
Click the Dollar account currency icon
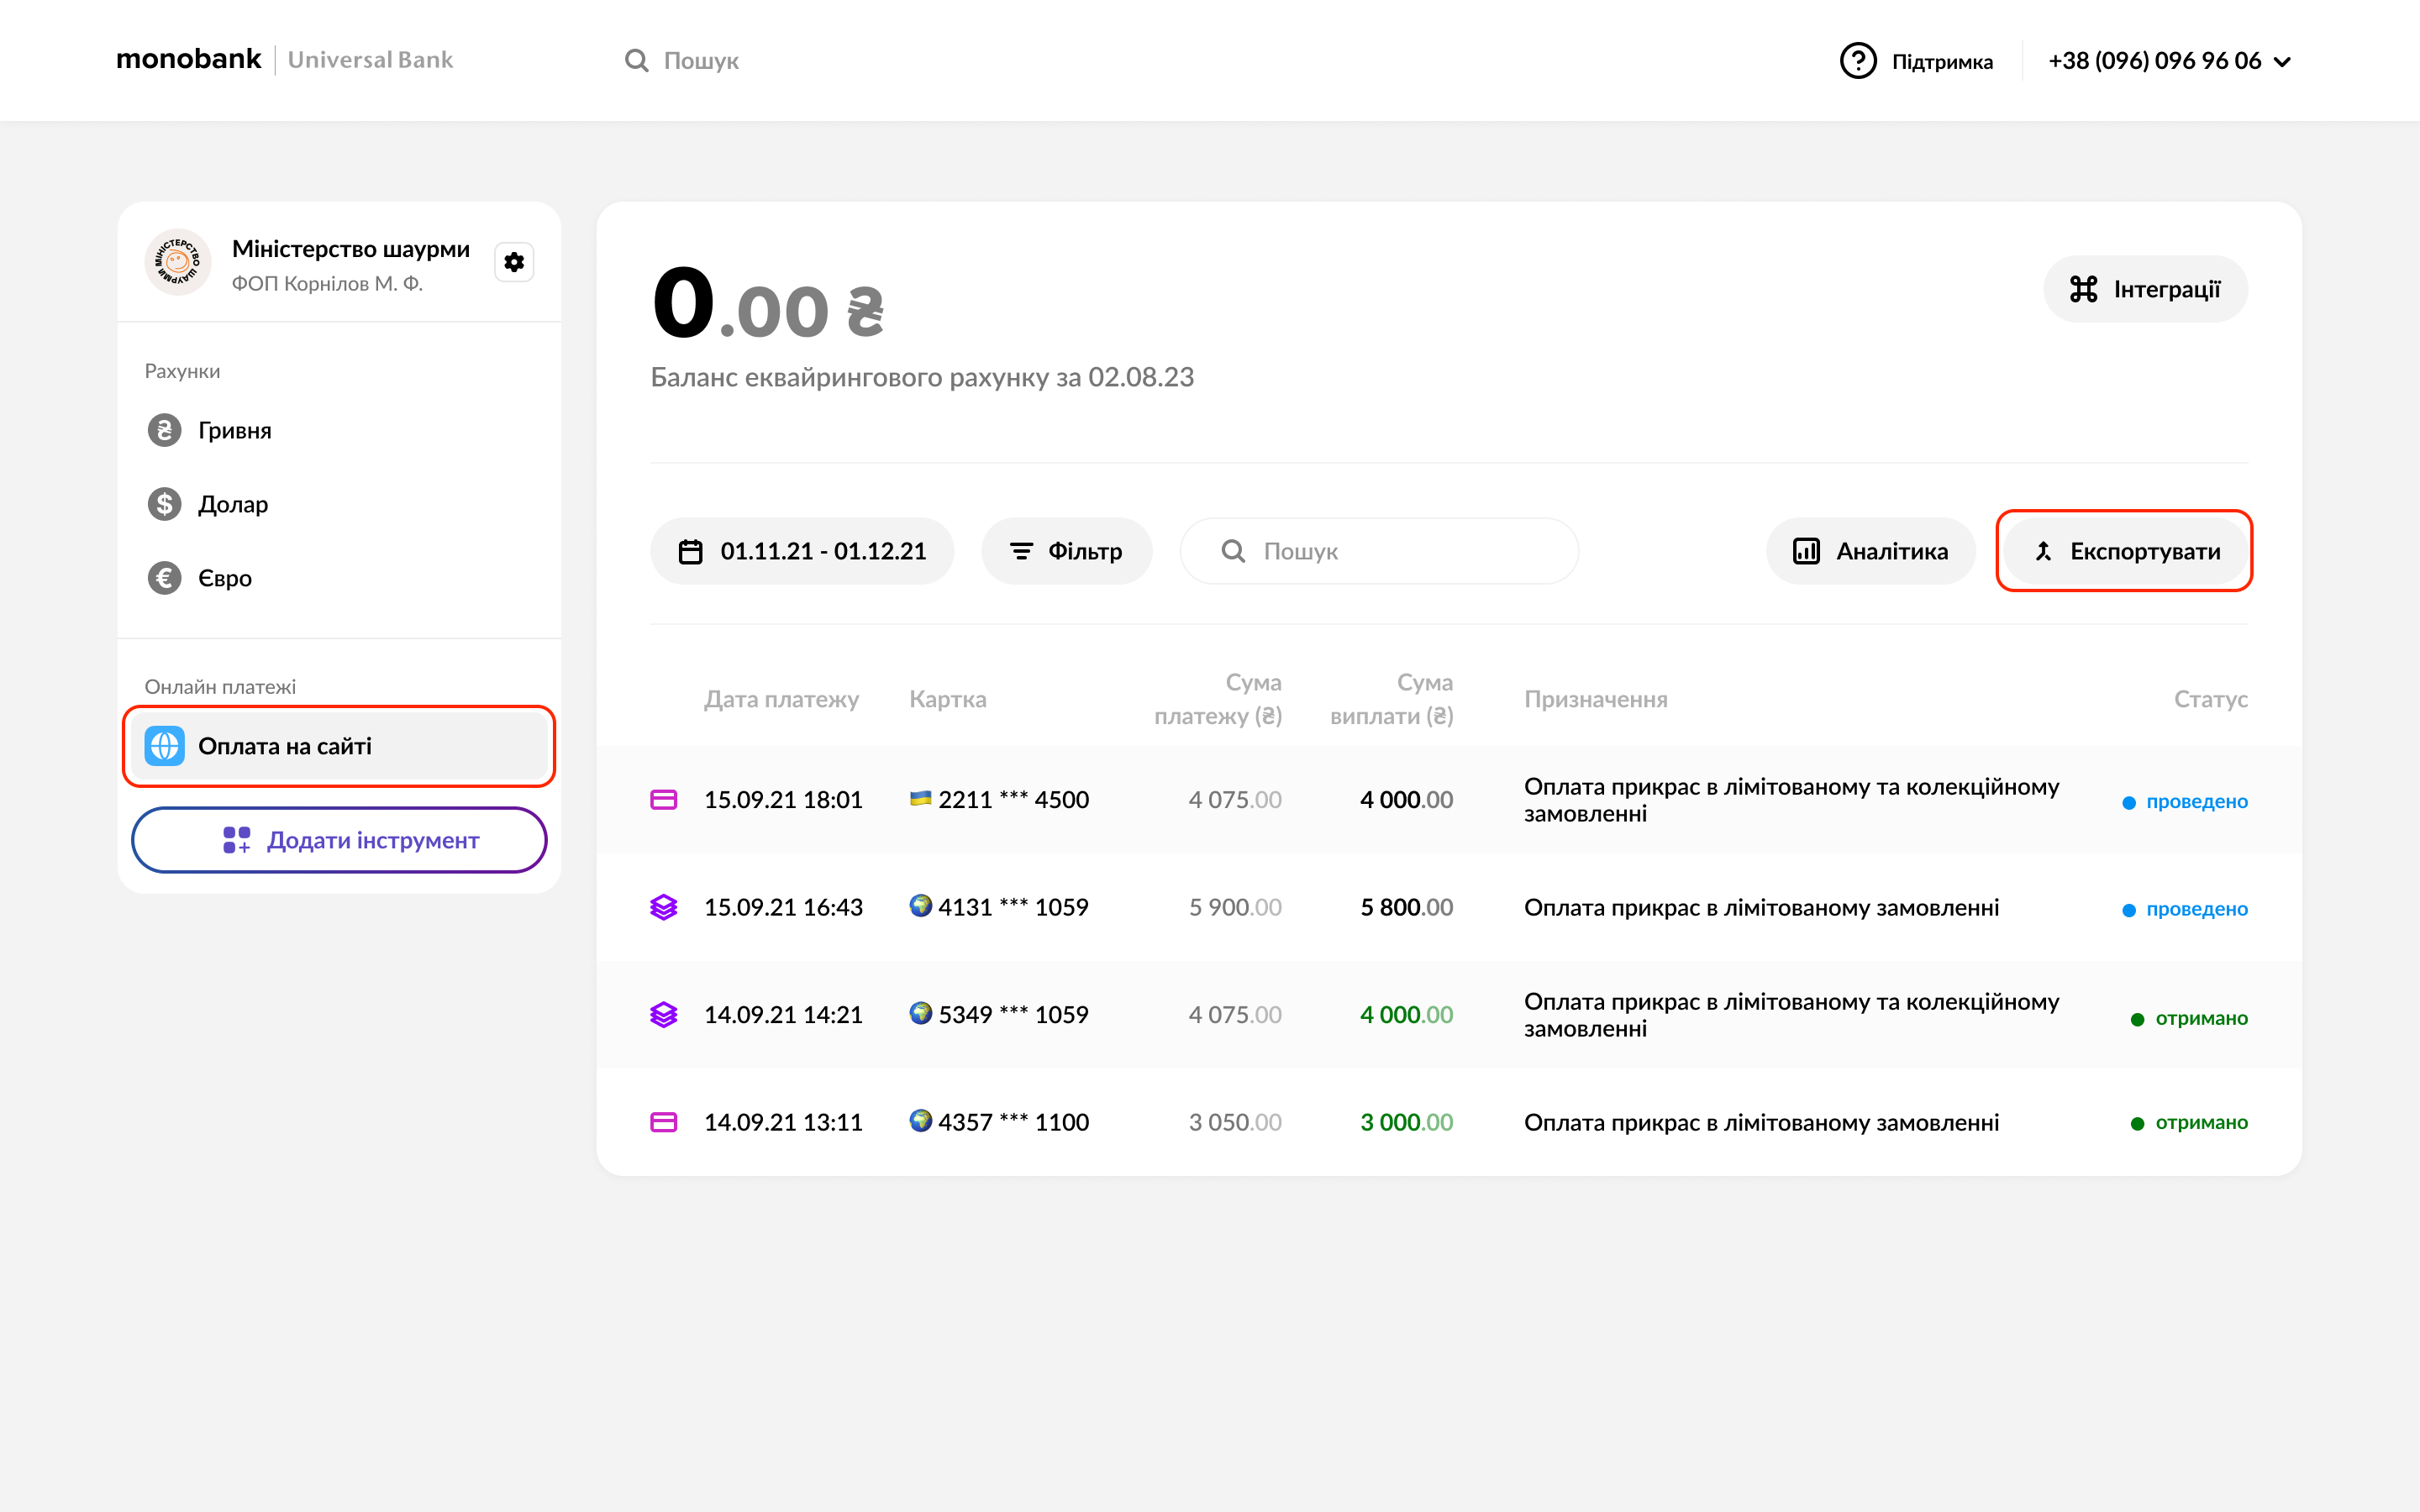(165, 504)
